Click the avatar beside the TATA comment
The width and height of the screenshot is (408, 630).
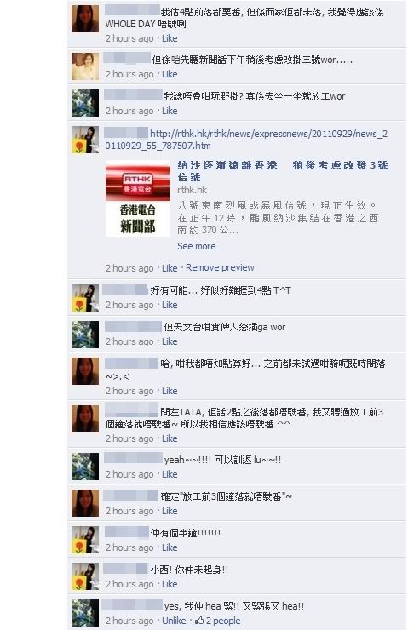click(x=85, y=419)
